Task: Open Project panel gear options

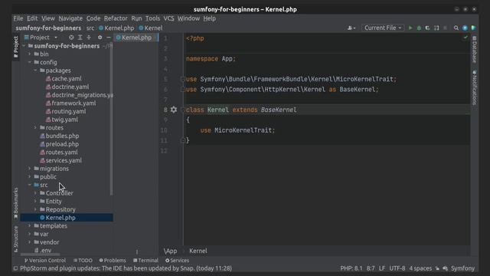Action: click(x=100, y=38)
